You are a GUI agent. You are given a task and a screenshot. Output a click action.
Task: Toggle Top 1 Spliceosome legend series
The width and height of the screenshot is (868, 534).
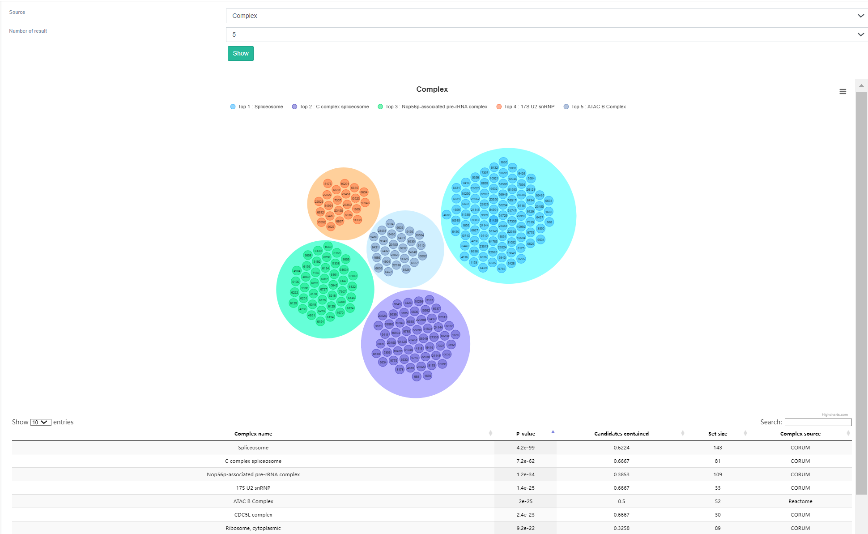coord(260,107)
